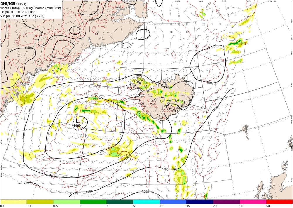
Task: Click the '0.3' legend value
Action: click(29, 206)
